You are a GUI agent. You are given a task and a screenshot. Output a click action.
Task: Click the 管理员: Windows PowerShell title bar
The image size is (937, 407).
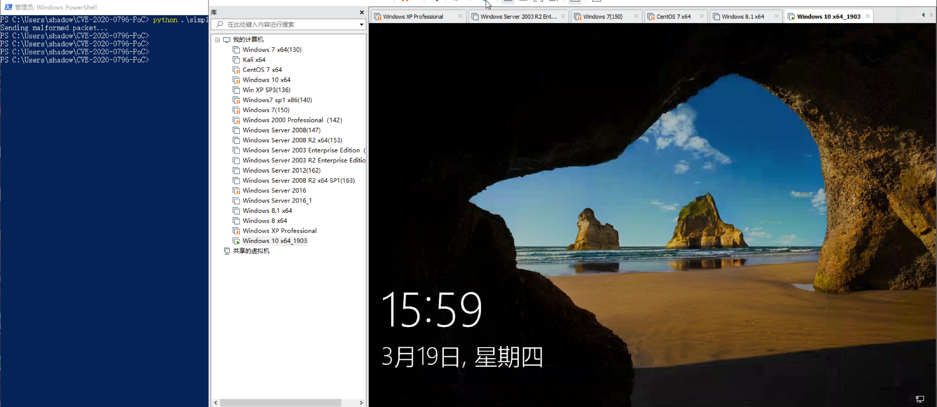tap(104, 7)
